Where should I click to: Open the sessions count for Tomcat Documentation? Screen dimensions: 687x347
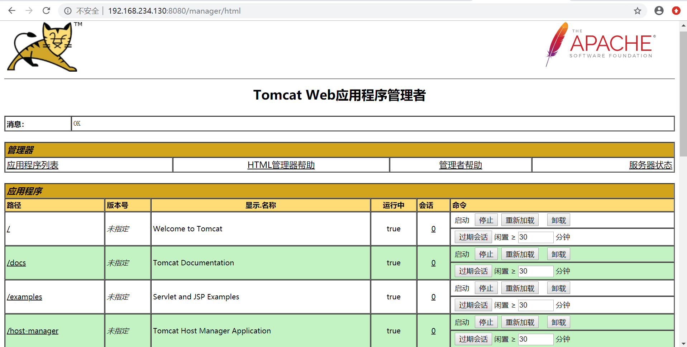[433, 263]
